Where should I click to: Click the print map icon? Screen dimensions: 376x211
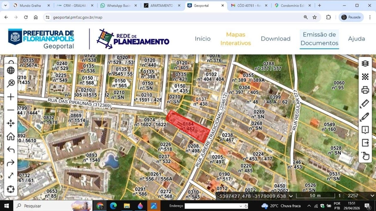tap(365, 90)
